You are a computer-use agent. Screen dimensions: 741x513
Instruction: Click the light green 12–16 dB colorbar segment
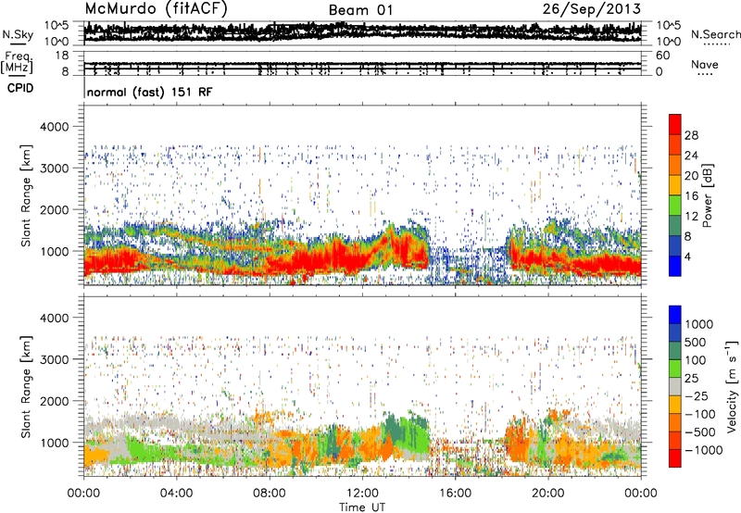(675, 205)
